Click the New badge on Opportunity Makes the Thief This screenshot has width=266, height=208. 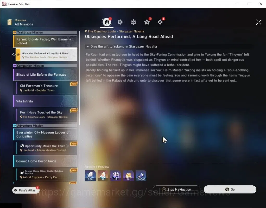tap(74, 144)
